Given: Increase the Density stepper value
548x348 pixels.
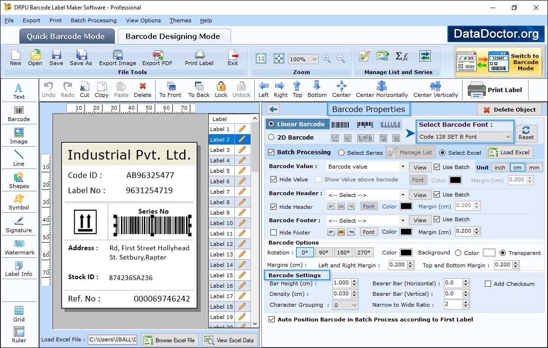Looking at the screenshot, I should coord(354,292).
